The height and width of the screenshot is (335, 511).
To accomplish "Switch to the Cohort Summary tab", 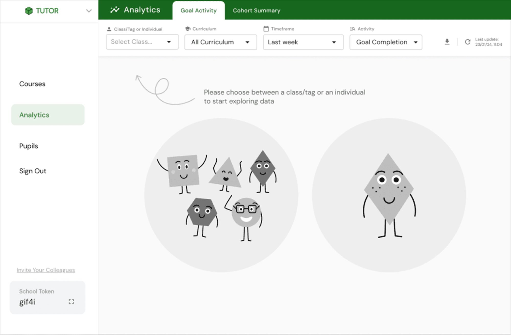I will click(x=256, y=10).
